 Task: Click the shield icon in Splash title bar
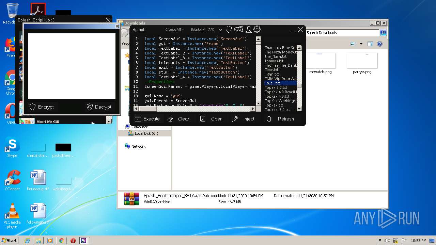click(x=229, y=30)
